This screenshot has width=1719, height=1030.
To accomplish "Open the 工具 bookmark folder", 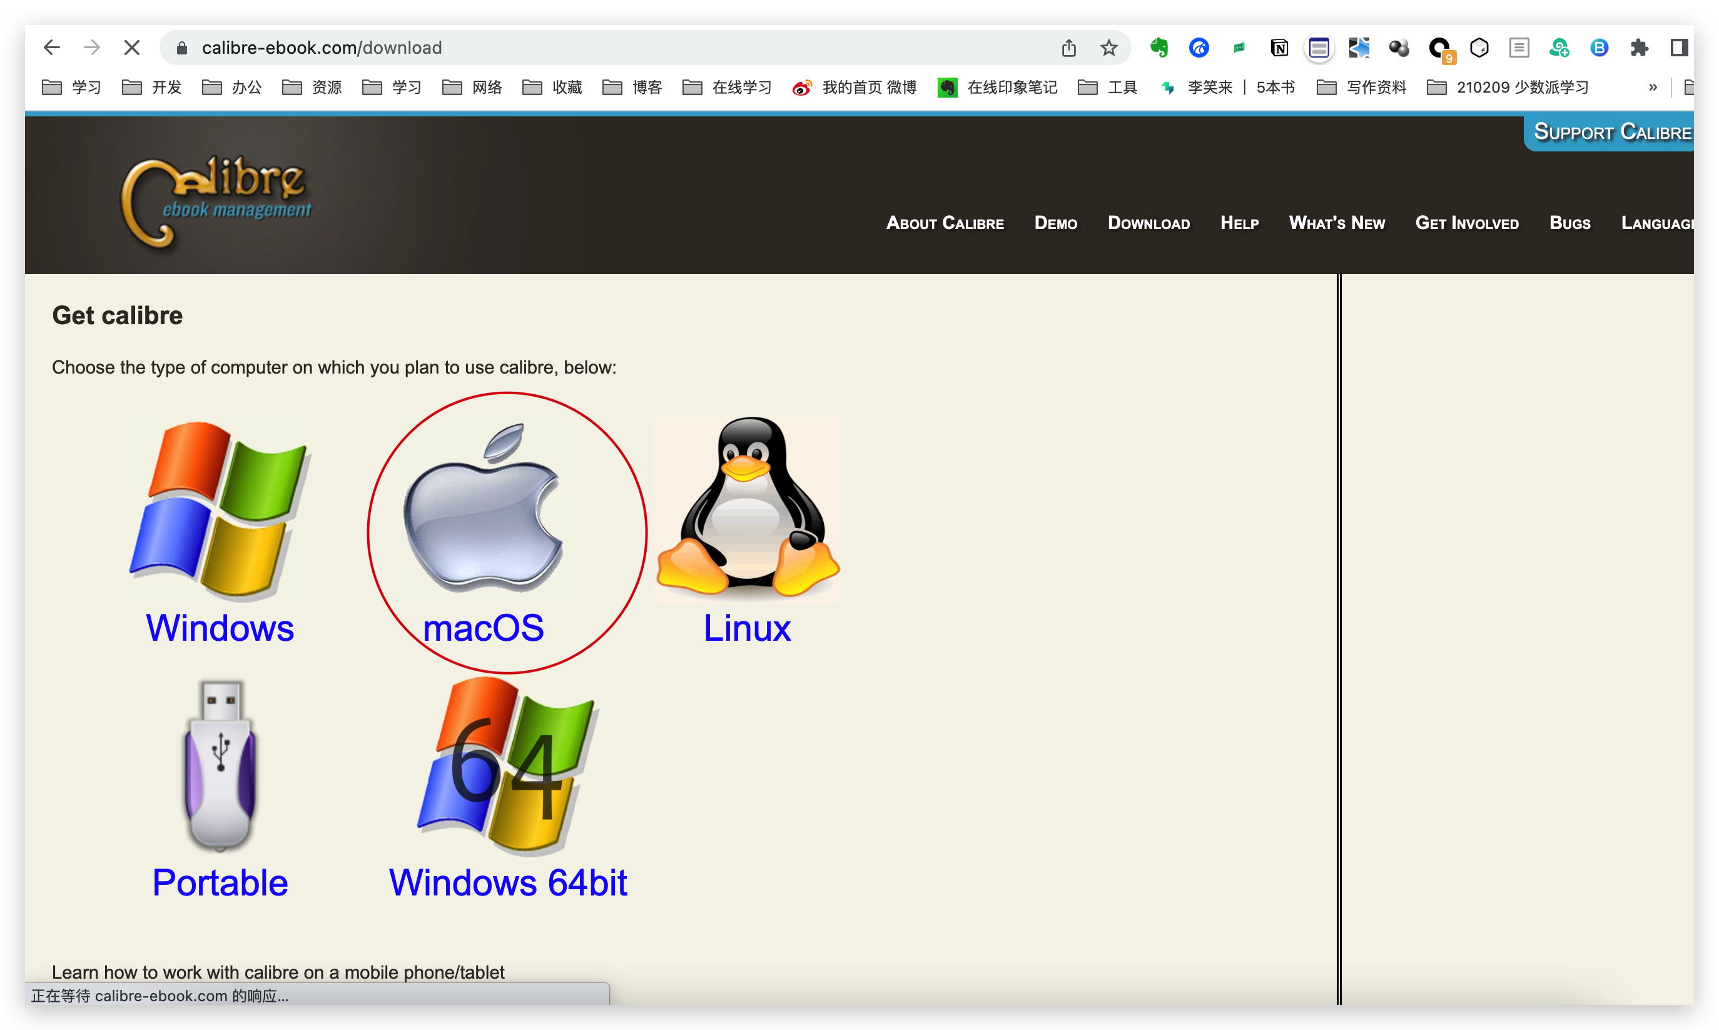I will [x=1108, y=87].
